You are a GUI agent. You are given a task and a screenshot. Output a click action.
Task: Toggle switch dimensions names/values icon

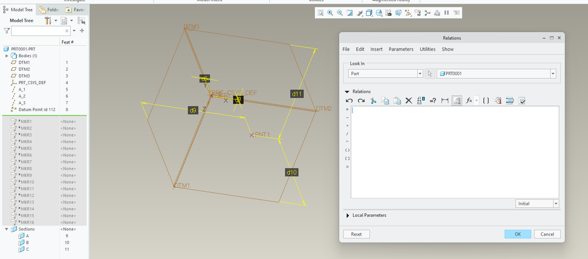click(421, 101)
